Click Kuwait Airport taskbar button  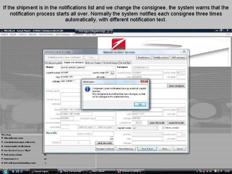pyautogui.click(x=43, y=171)
